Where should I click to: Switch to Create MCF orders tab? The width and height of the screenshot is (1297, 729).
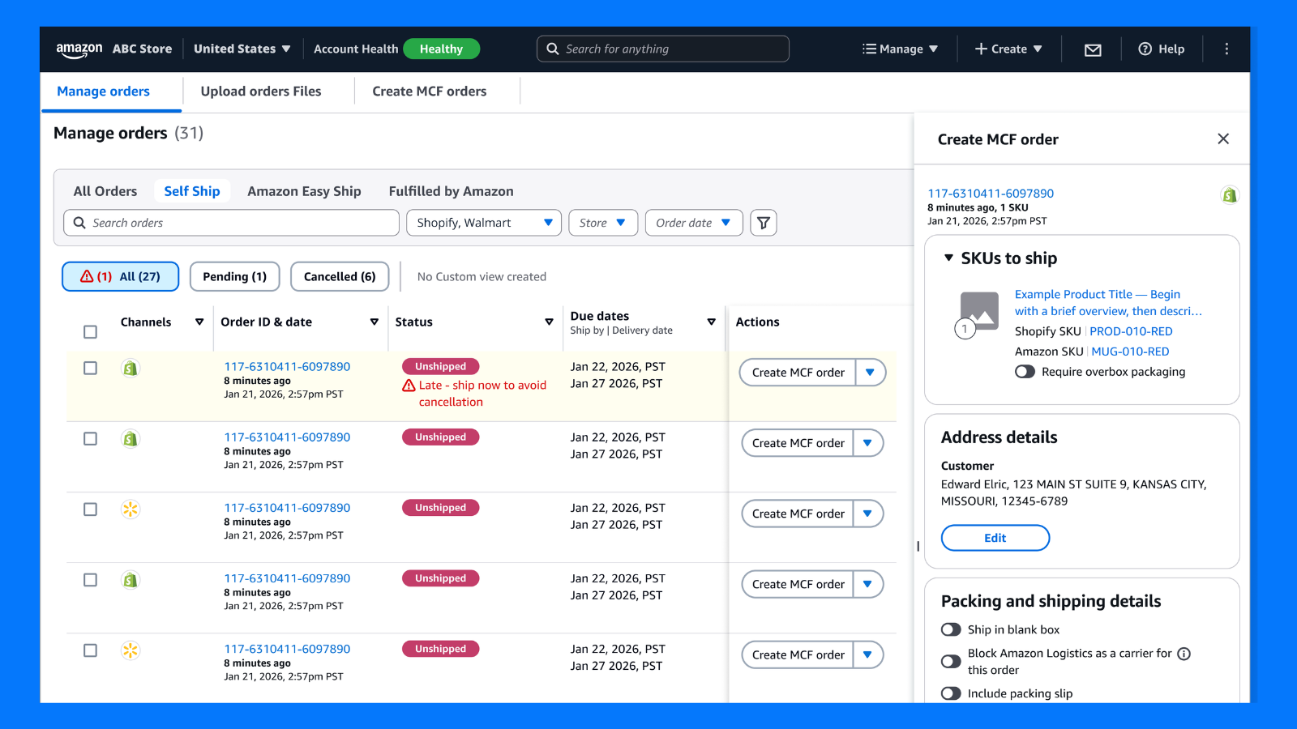(x=430, y=92)
